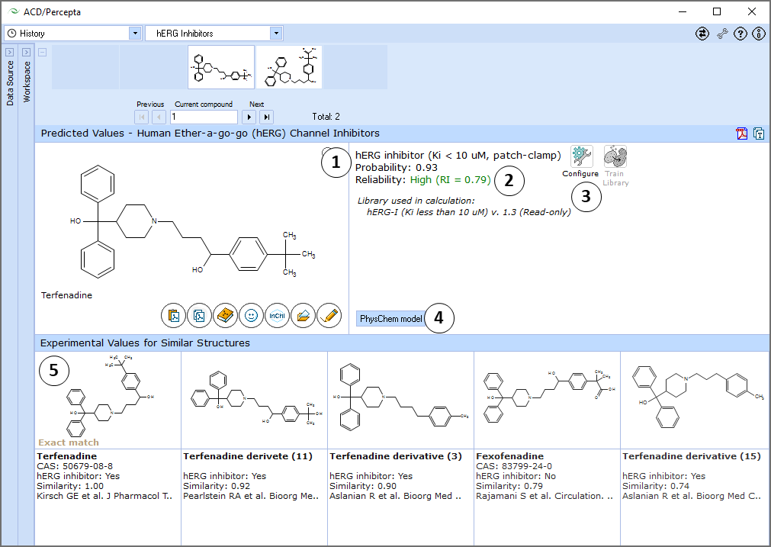Click the Total: 2 compound count
Image resolution: width=771 pixels, height=547 pixels.
pyautogui.click(x=326, y=117)
